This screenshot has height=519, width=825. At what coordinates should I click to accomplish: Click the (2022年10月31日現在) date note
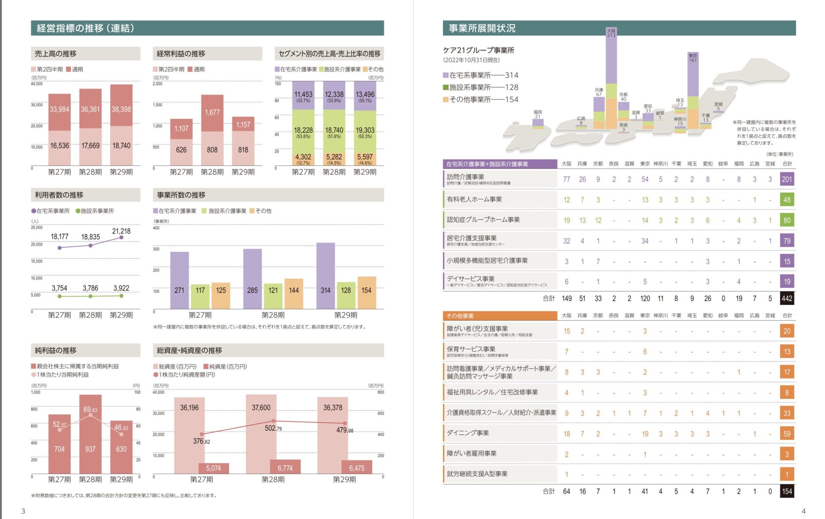point(471,60)
